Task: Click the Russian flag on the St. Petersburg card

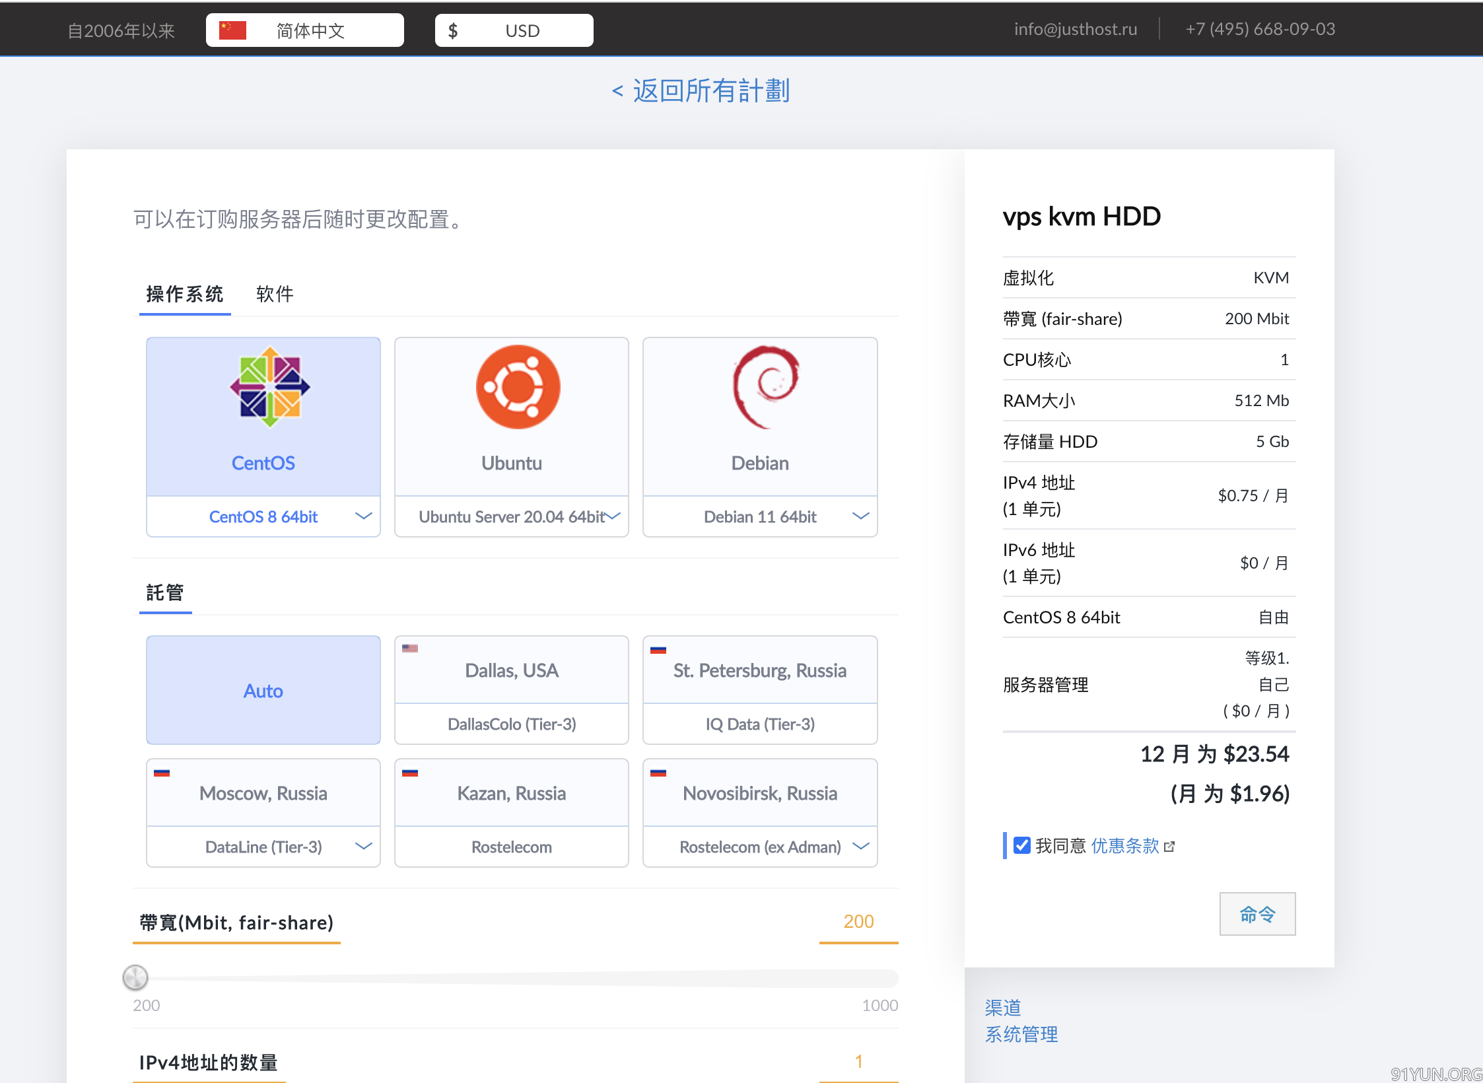Action: 658,649
